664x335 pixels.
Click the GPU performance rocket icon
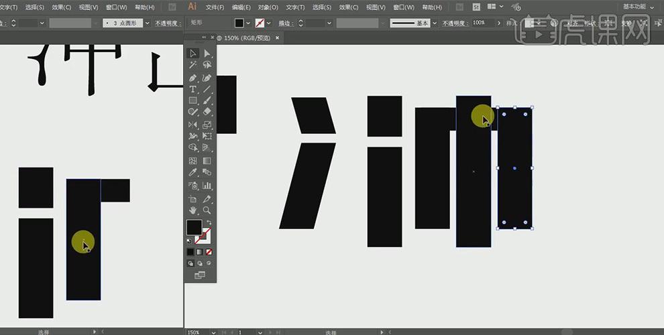[x=516, y=7]
